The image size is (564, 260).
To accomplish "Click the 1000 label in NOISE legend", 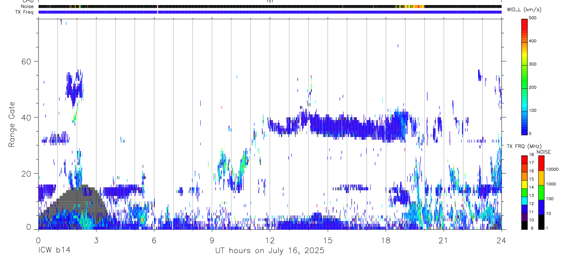I will click(551, 184).
